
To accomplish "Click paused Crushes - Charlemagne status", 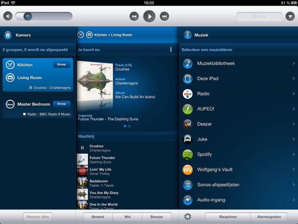I will coord(50,88).
